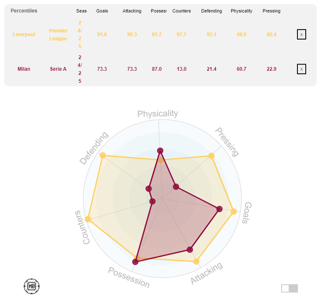Click Milan's Possession point on the radar
Viewport: 322px width, 305px height.
pyautogui.click(x=135, y=262)
